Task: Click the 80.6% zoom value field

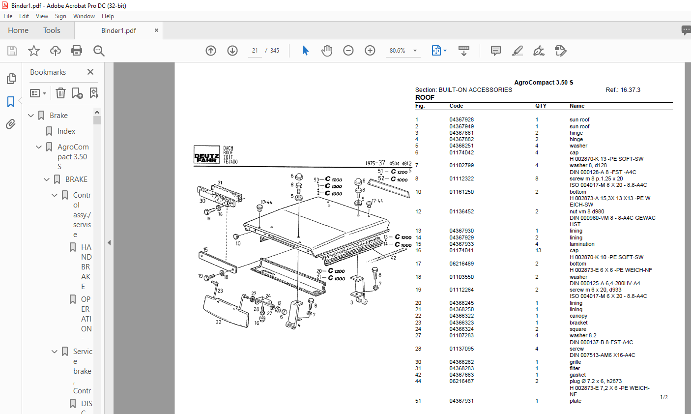Action: click(x=398, y=51)
